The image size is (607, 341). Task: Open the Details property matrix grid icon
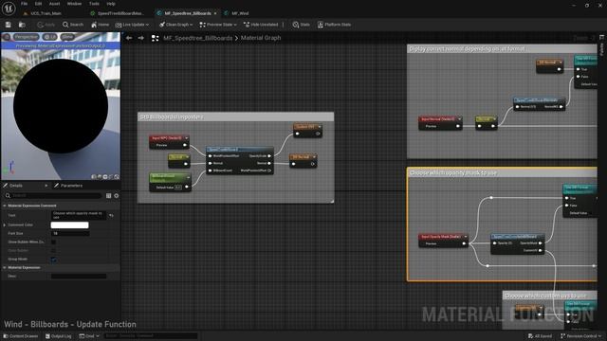[109, 196]
